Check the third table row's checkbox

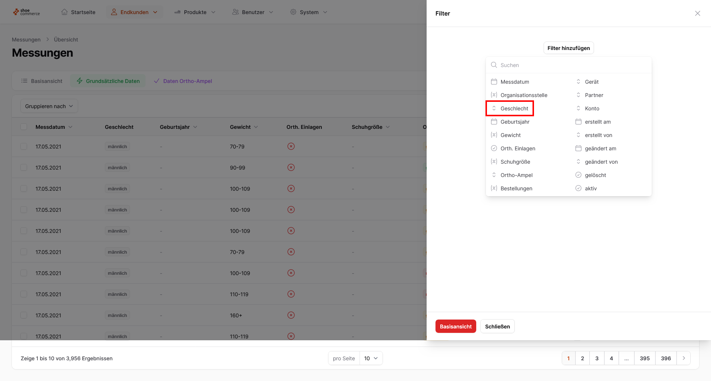click(x=24, y=189)
